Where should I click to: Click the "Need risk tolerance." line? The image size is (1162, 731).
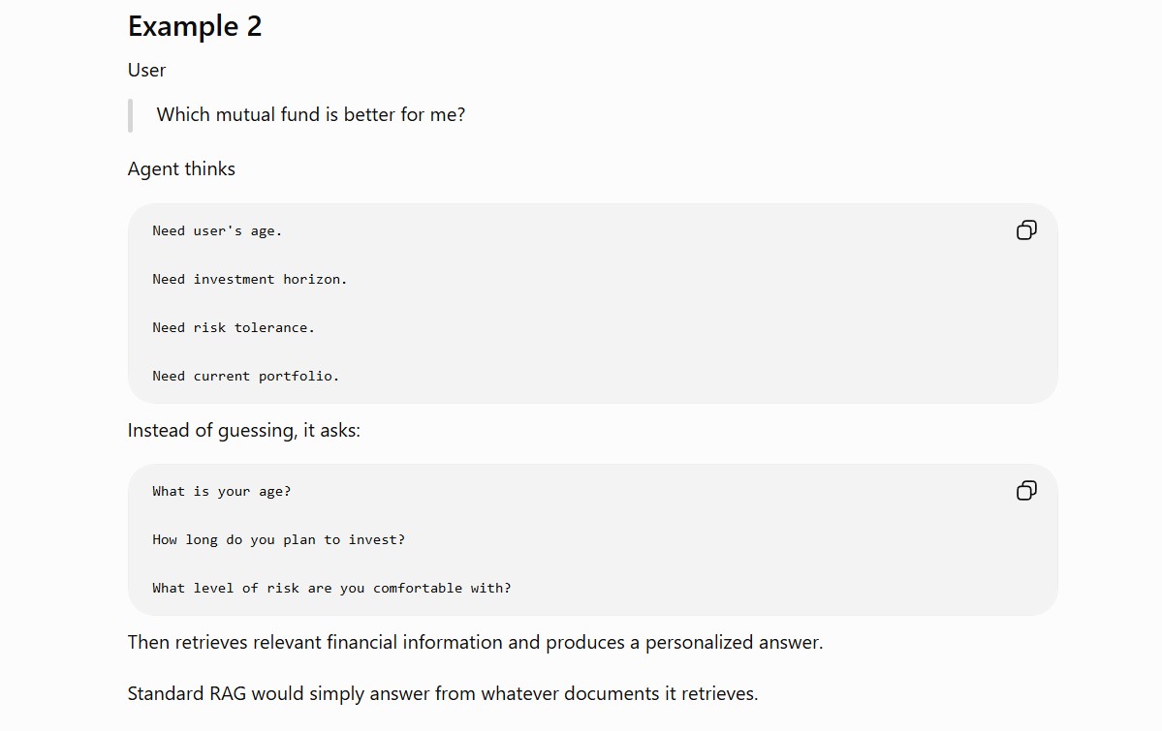234,327
